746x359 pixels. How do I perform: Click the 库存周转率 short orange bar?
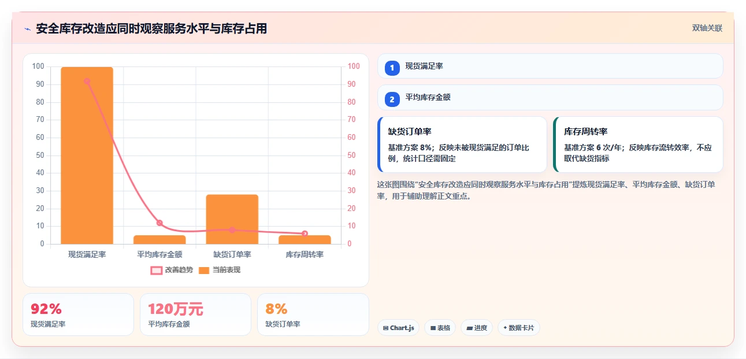point(305,239)
